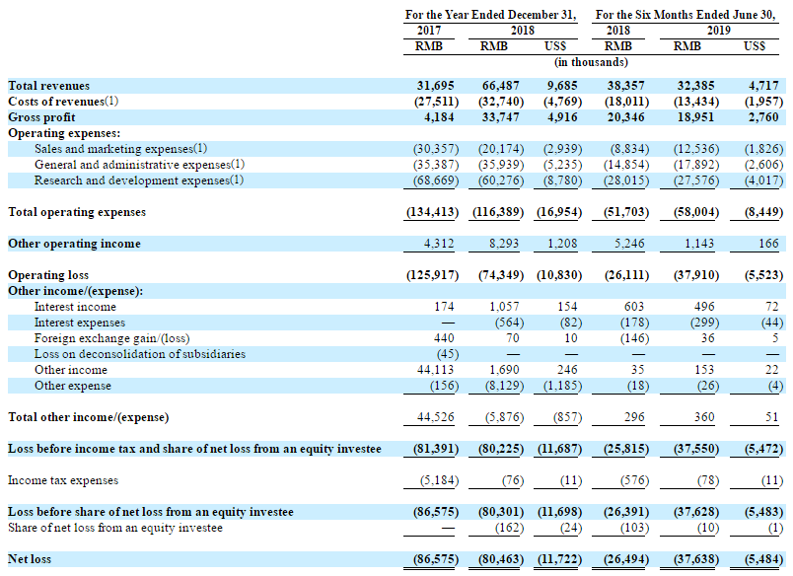Screen dimensions: 793x576
Task: Select the 31,695 total revenues value
Action: [432, 86]
